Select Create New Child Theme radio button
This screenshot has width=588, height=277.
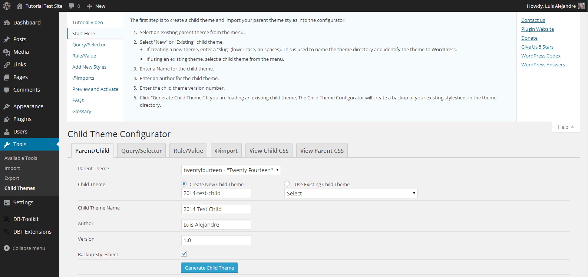184,184
